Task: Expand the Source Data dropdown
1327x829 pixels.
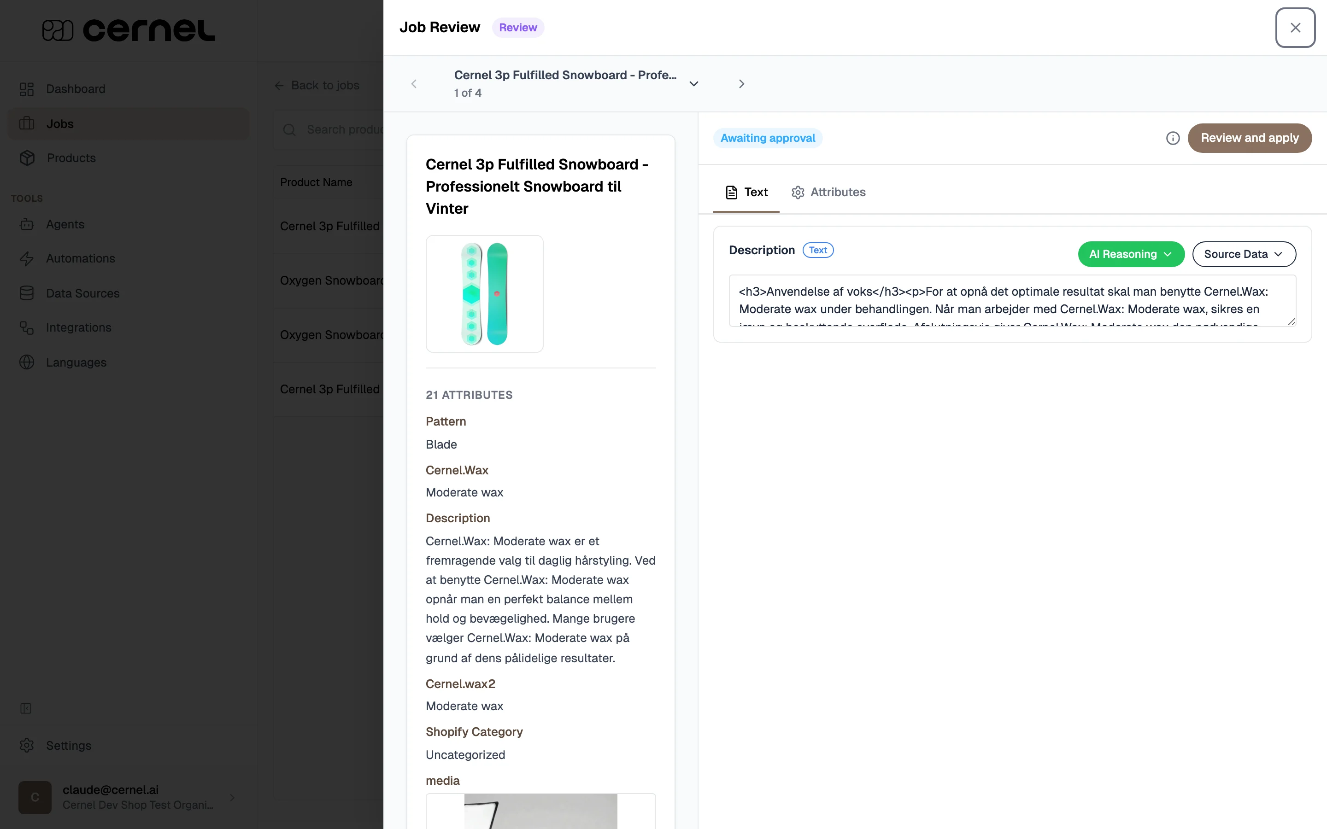Action: (1244, 254)
